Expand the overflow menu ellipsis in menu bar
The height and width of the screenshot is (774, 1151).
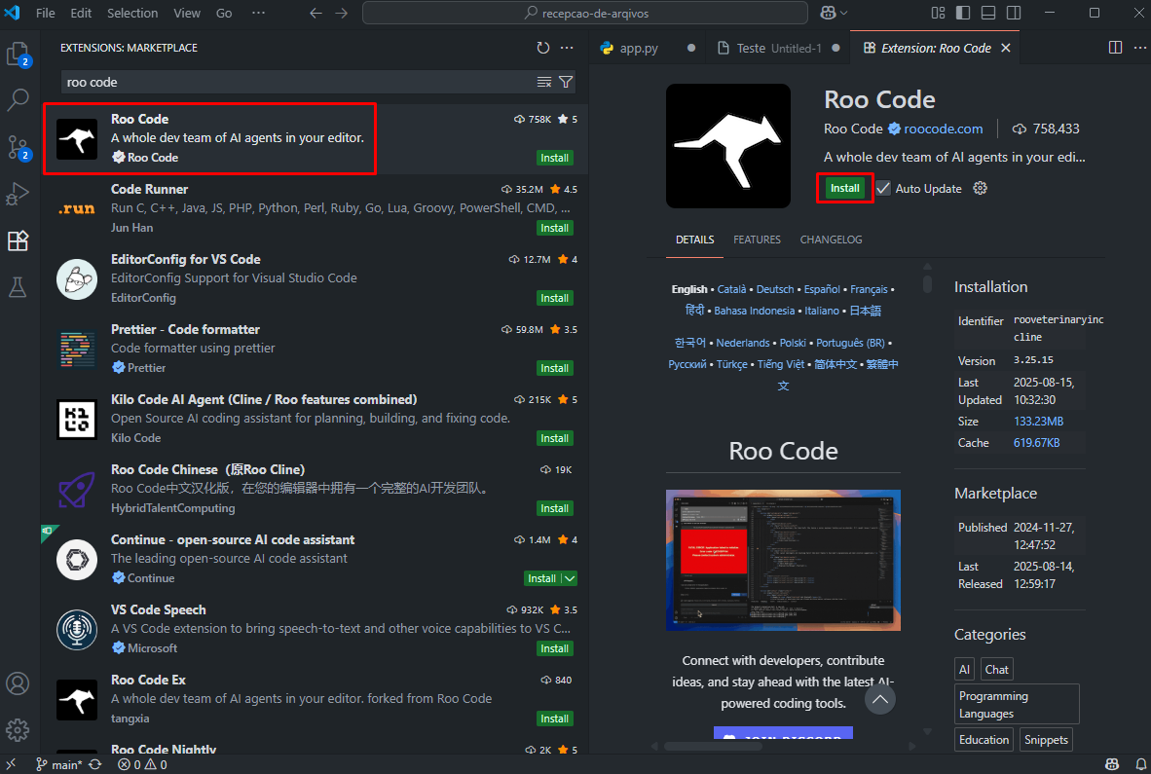[258, 13]
